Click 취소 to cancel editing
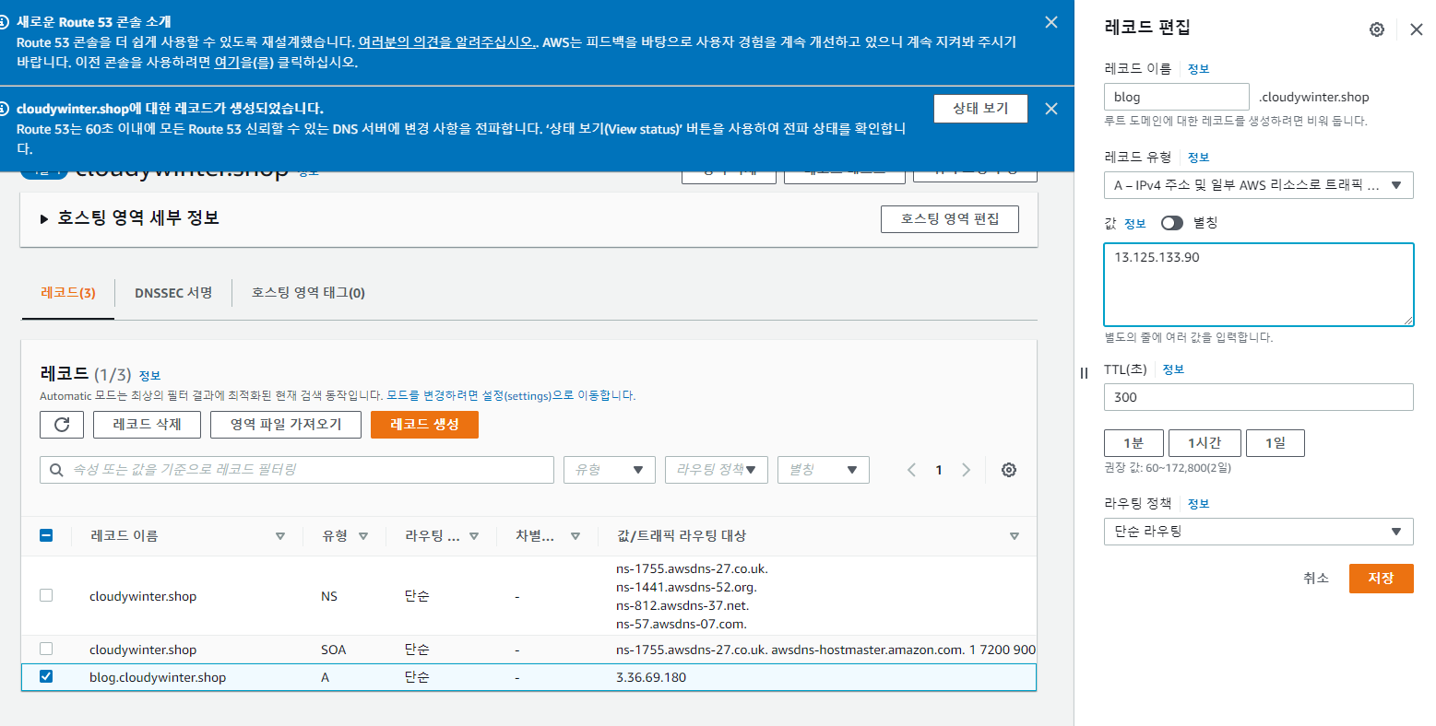 [1316, 578]
